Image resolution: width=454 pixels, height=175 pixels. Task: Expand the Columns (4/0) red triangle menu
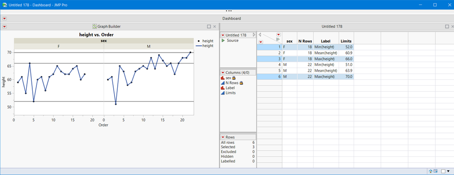(223, 73)
